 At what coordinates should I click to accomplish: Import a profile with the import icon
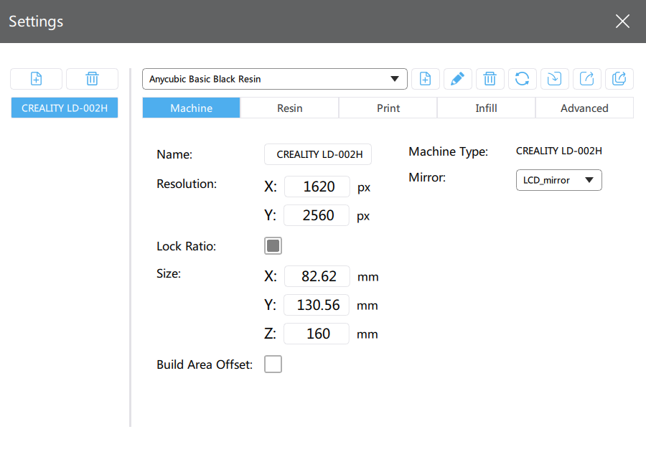(x=555, y=79)
